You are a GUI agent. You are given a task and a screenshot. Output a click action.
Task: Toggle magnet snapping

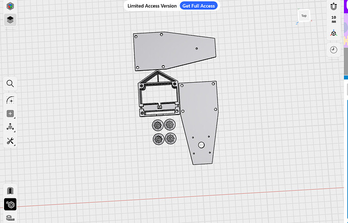pyautogui.click(x=333, y=6)
